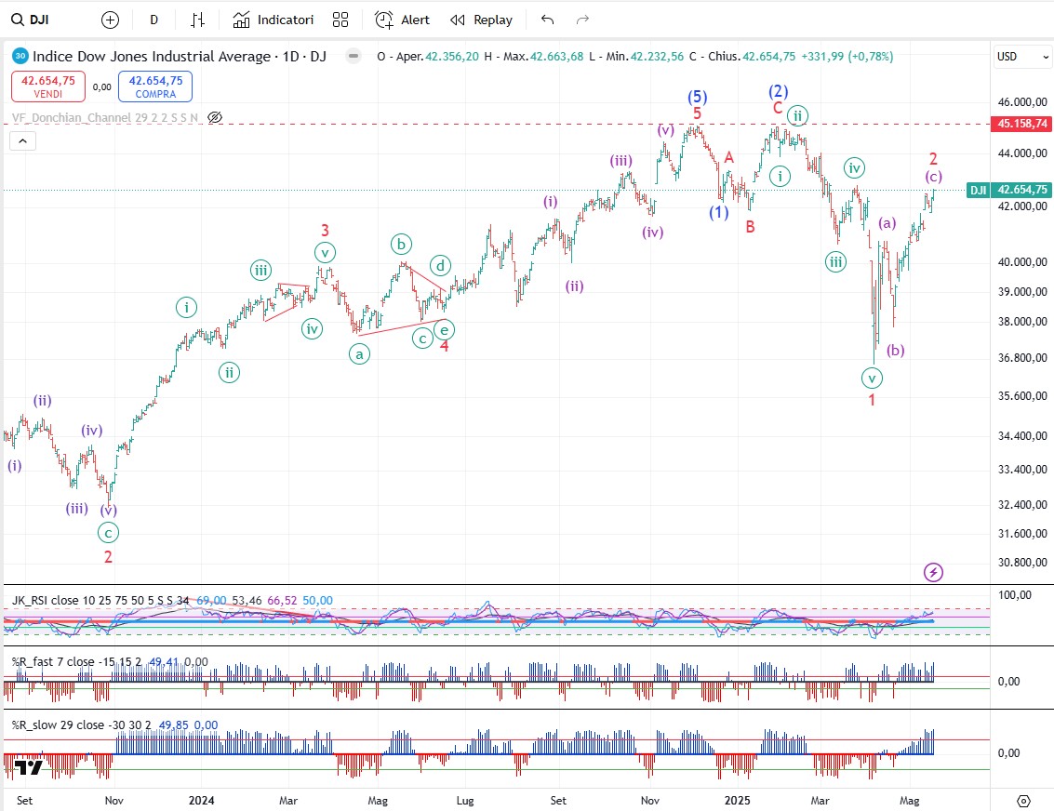
Task: Click the Dow Jones 30 symbol logo
Action: pyautogui.click(x=20, y=57)
